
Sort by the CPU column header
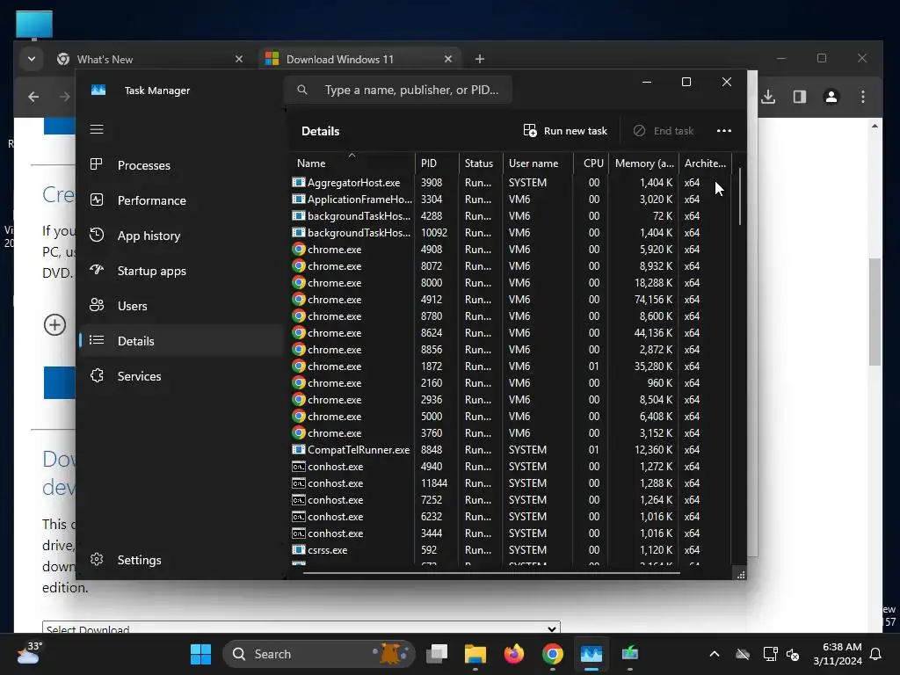click(x=592, y=163)
